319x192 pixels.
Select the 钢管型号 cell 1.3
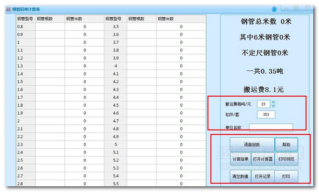25,66
